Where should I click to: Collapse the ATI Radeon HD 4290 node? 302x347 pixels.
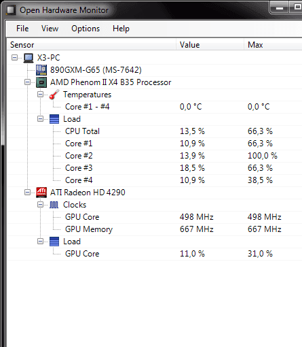click(x=27, y=193)
